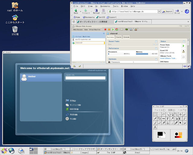Screen dimensions: 193x155
Task: Swap foreground and background colors in GIMP
Action: tap(165, 133)
